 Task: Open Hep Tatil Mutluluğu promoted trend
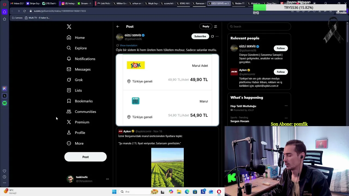click(x=243, y=106)
